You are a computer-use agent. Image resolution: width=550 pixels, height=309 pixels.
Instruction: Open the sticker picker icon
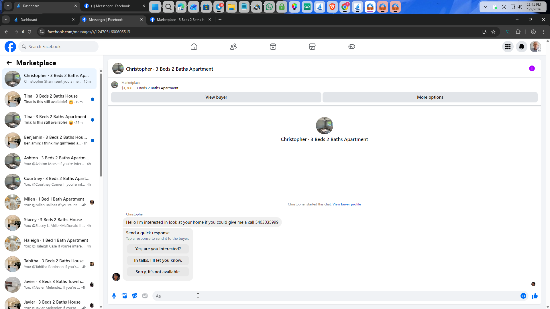point(135,296)
